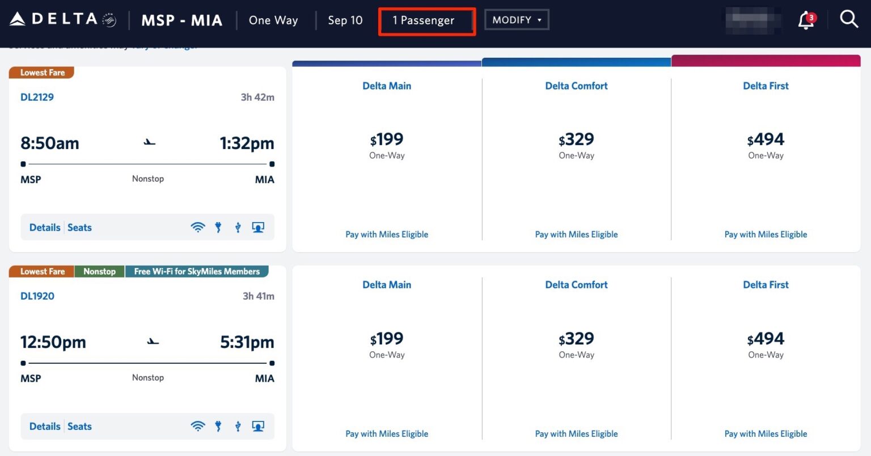Open the Sep 10 date selector

click(x=345, y=20)
